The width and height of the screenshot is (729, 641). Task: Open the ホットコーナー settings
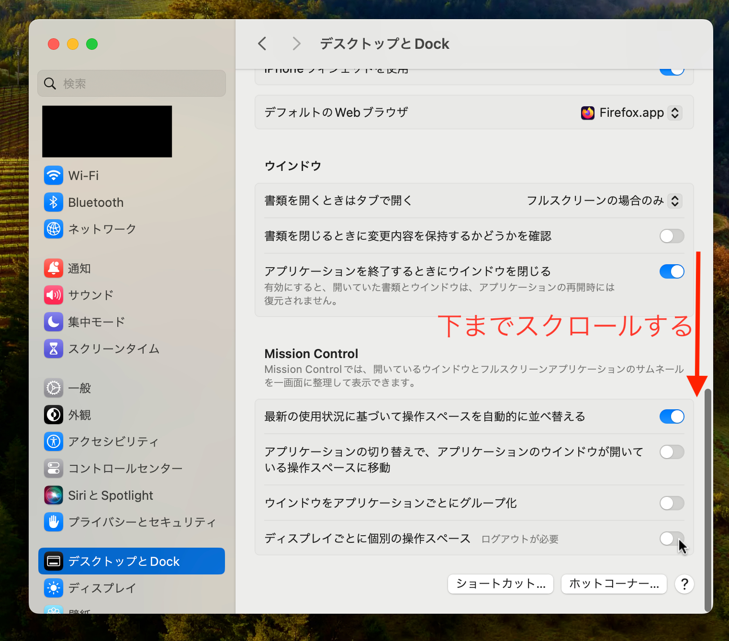(x=614, y=584)
